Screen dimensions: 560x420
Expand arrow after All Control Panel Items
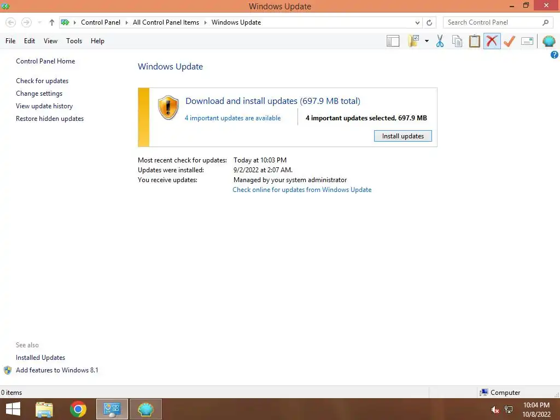206,22
